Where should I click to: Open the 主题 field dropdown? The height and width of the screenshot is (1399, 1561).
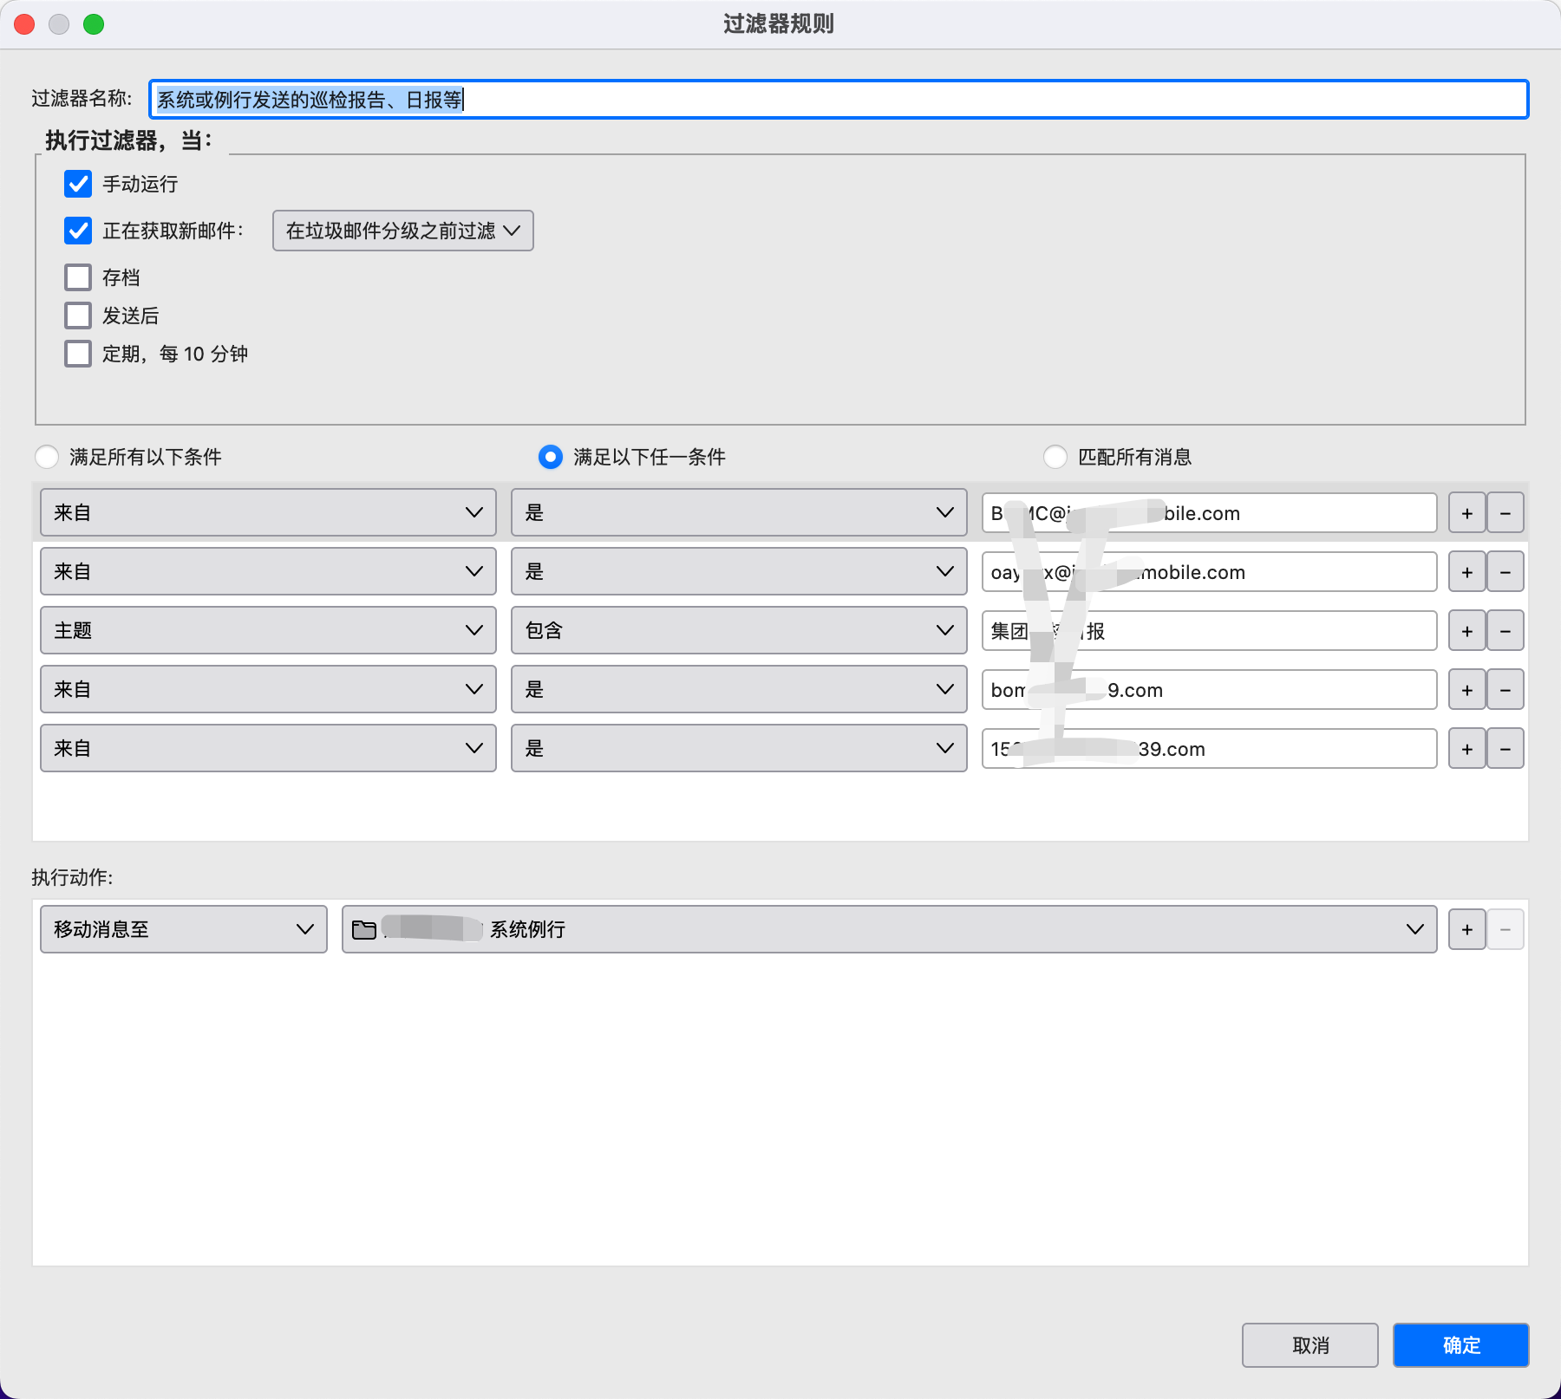coord(268,631)
